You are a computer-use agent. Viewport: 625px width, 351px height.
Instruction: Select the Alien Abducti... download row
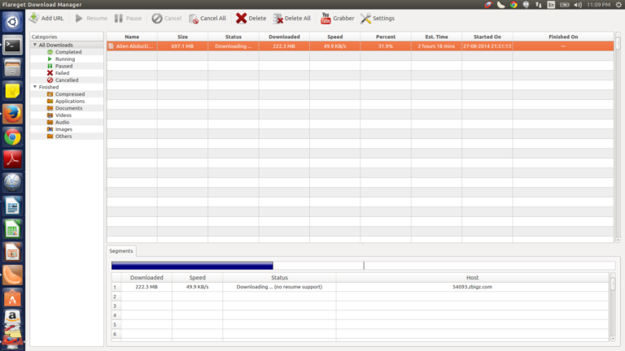pyautogui.click(x=361, y=46)
